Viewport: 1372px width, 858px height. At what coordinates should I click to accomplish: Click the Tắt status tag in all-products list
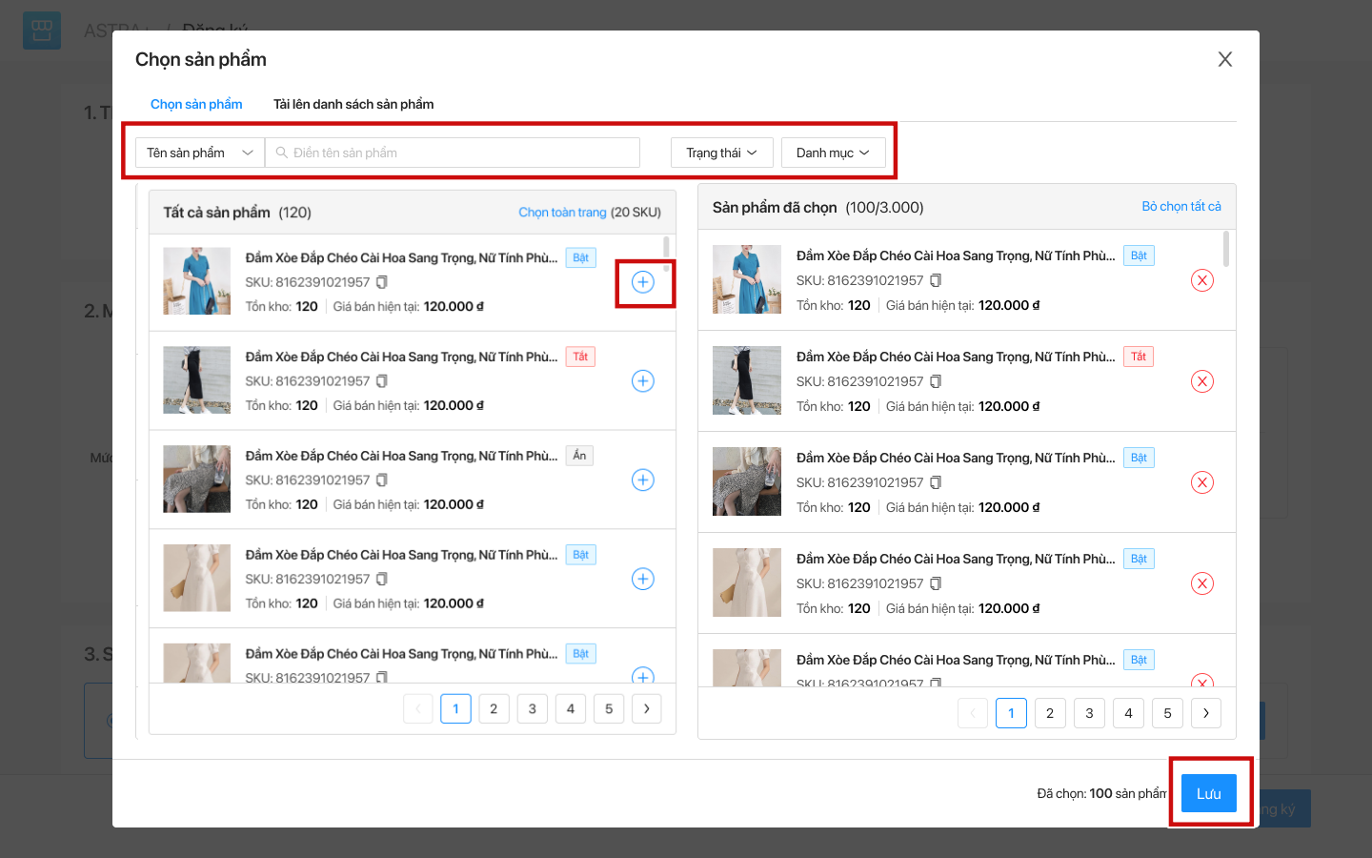click(x=580, y=357)
